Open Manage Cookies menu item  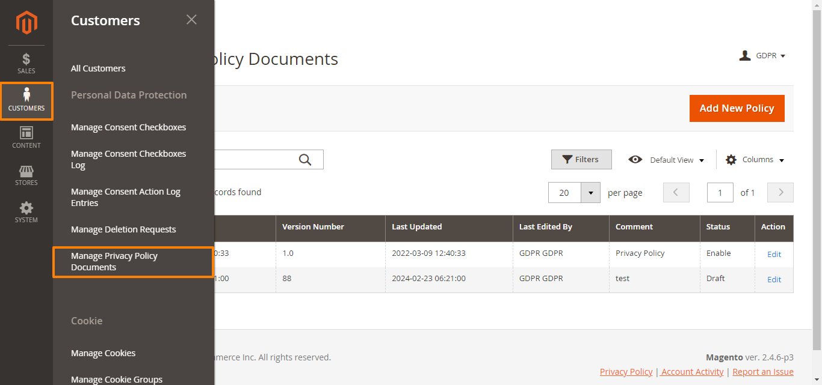pyautogui.click(x=103, y=353)
